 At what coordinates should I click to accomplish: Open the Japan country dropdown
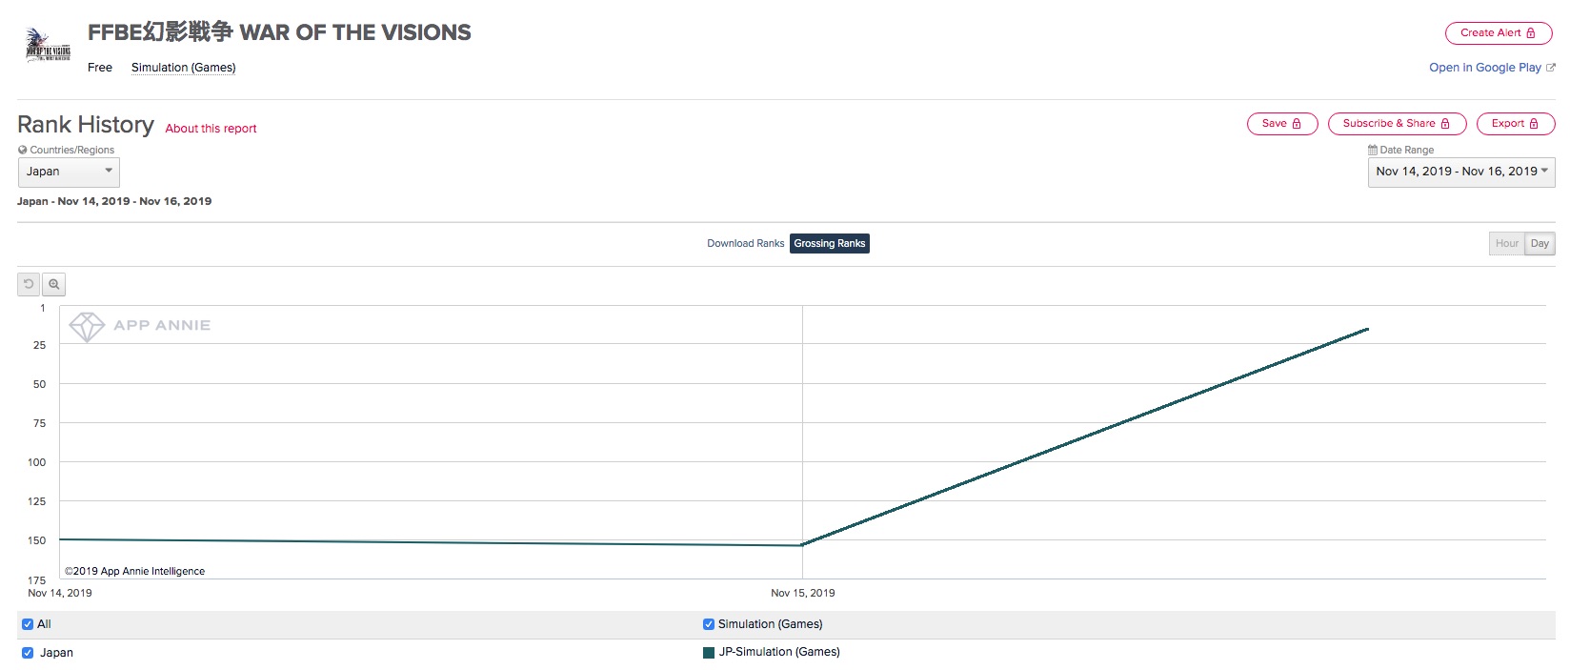[69, 172]
